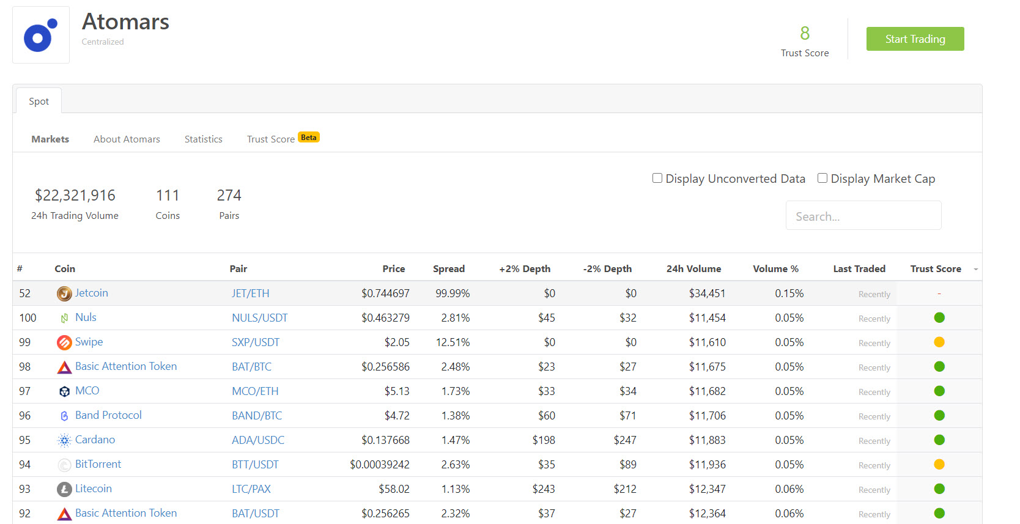Click green trust dot in BAND/BTC row
The width and height of the screenshot is (1020, 524).
click(939, 415)
